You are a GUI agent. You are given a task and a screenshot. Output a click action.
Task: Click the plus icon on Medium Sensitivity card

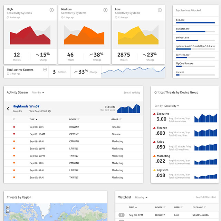106,10
